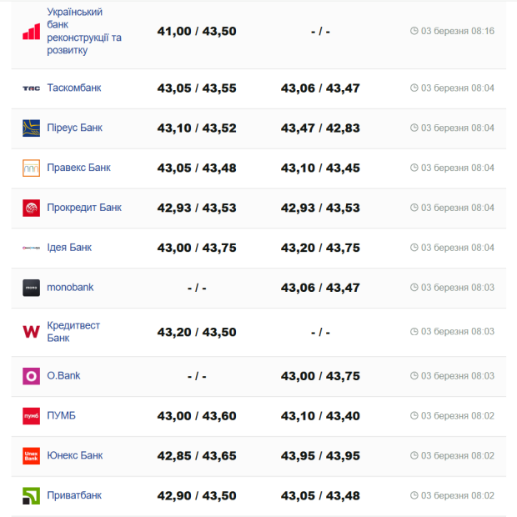This screenshot has height=517, width=517.
Task: Click ПУМБ rate 43,00 / 43,60
Action: point(197,416)
